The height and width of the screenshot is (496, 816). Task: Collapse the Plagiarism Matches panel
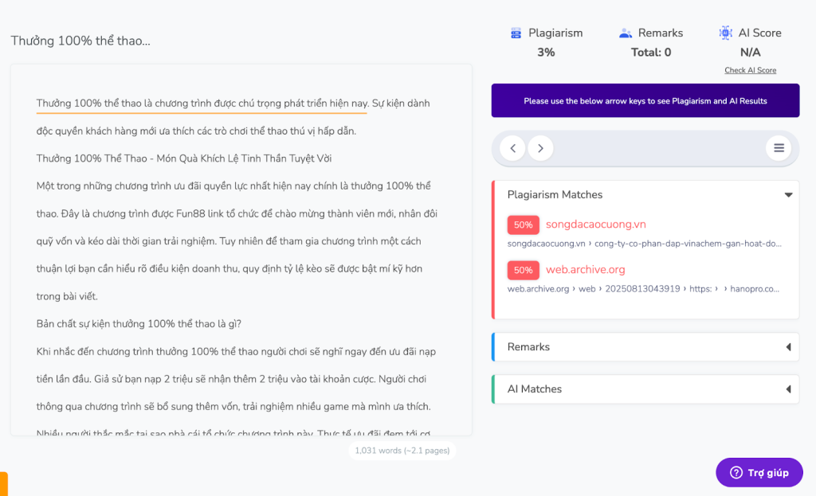click(x=788, y=195)
